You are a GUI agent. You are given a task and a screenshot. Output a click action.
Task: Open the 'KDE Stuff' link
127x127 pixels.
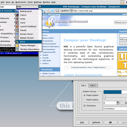point(46,61)
